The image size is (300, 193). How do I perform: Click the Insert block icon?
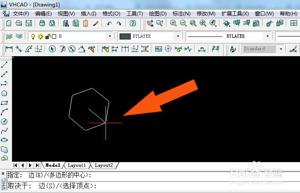coord(4,158)
